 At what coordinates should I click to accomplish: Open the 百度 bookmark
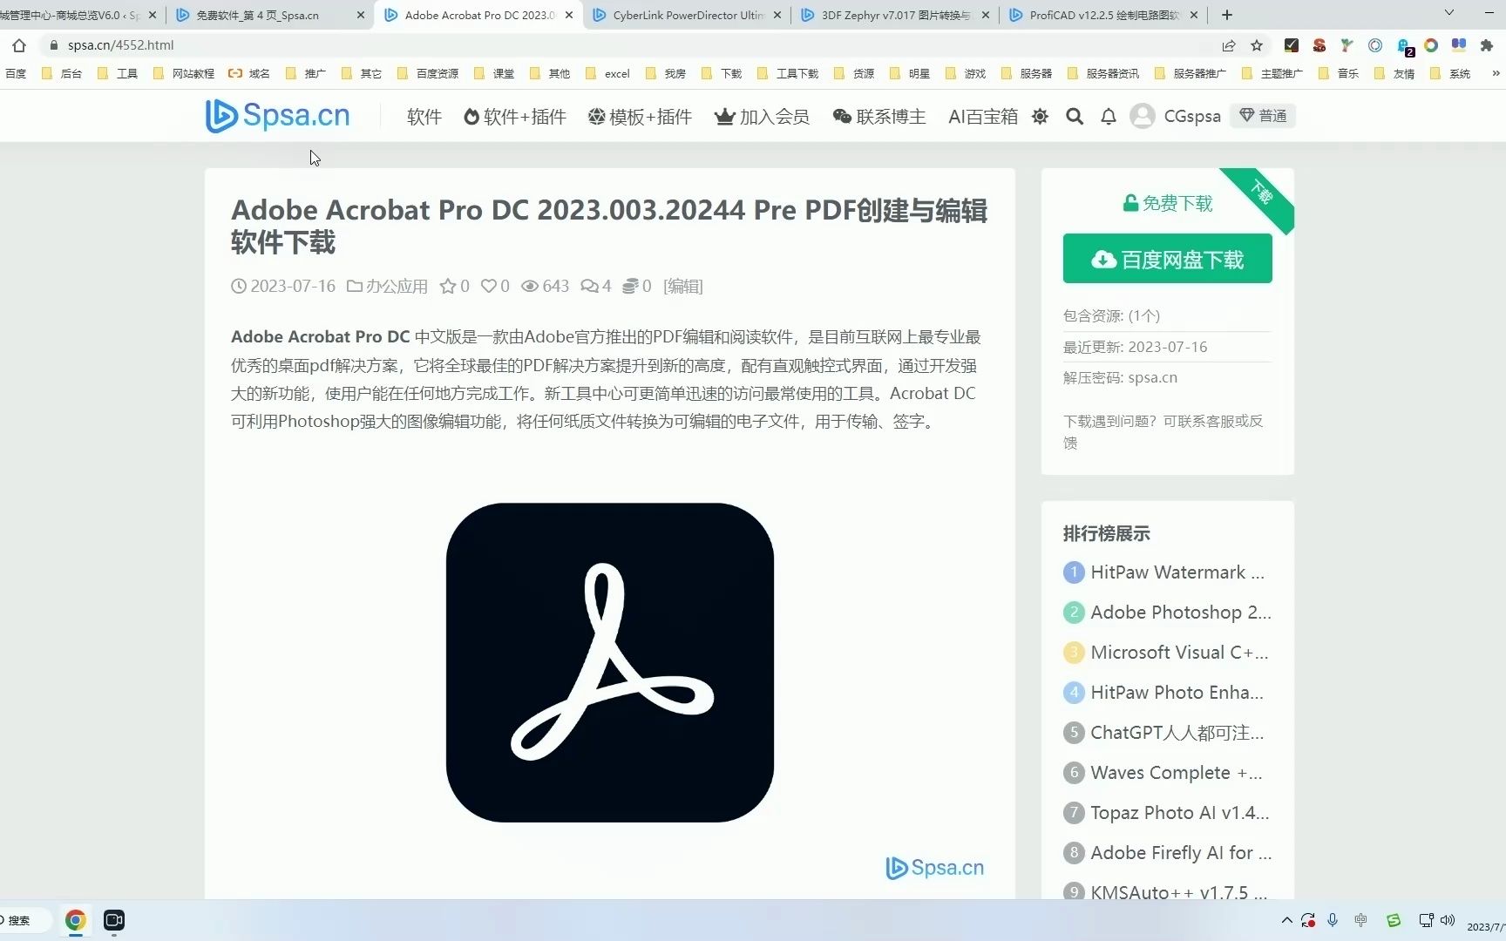click(16, 73)
